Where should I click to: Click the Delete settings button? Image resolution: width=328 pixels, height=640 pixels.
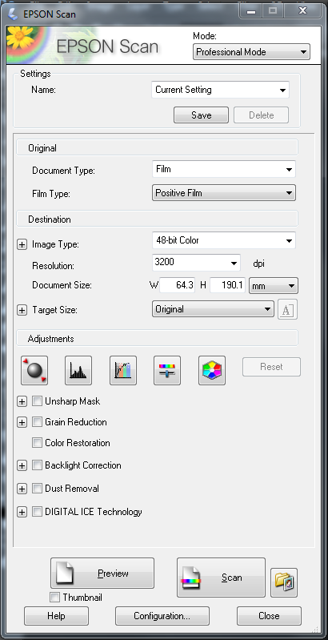point(261,115)
